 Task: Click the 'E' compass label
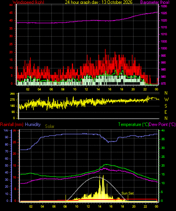point(166,112)
